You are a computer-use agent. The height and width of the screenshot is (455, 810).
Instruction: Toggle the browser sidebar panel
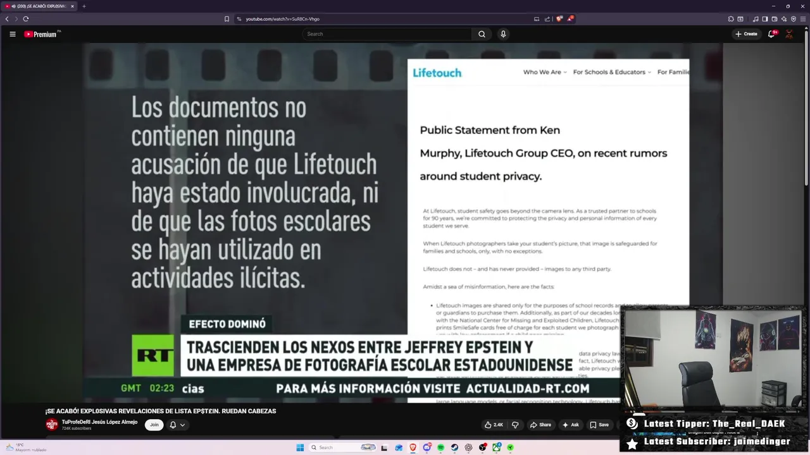765,19
